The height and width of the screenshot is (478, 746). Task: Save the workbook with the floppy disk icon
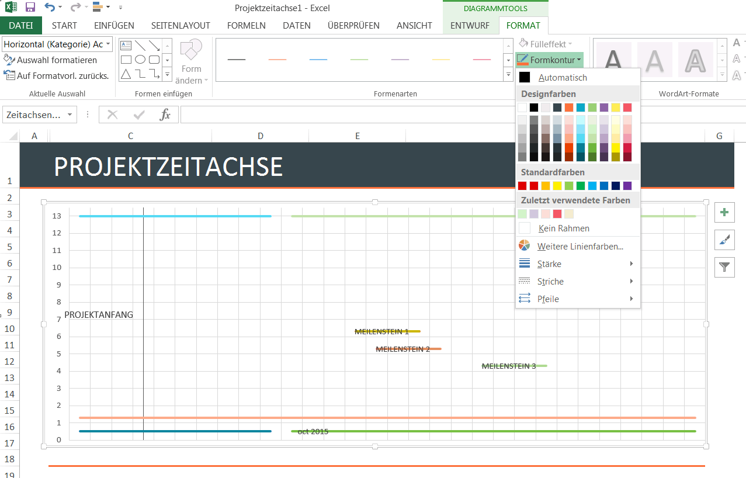pyautogui.click(x=30, y=8)
